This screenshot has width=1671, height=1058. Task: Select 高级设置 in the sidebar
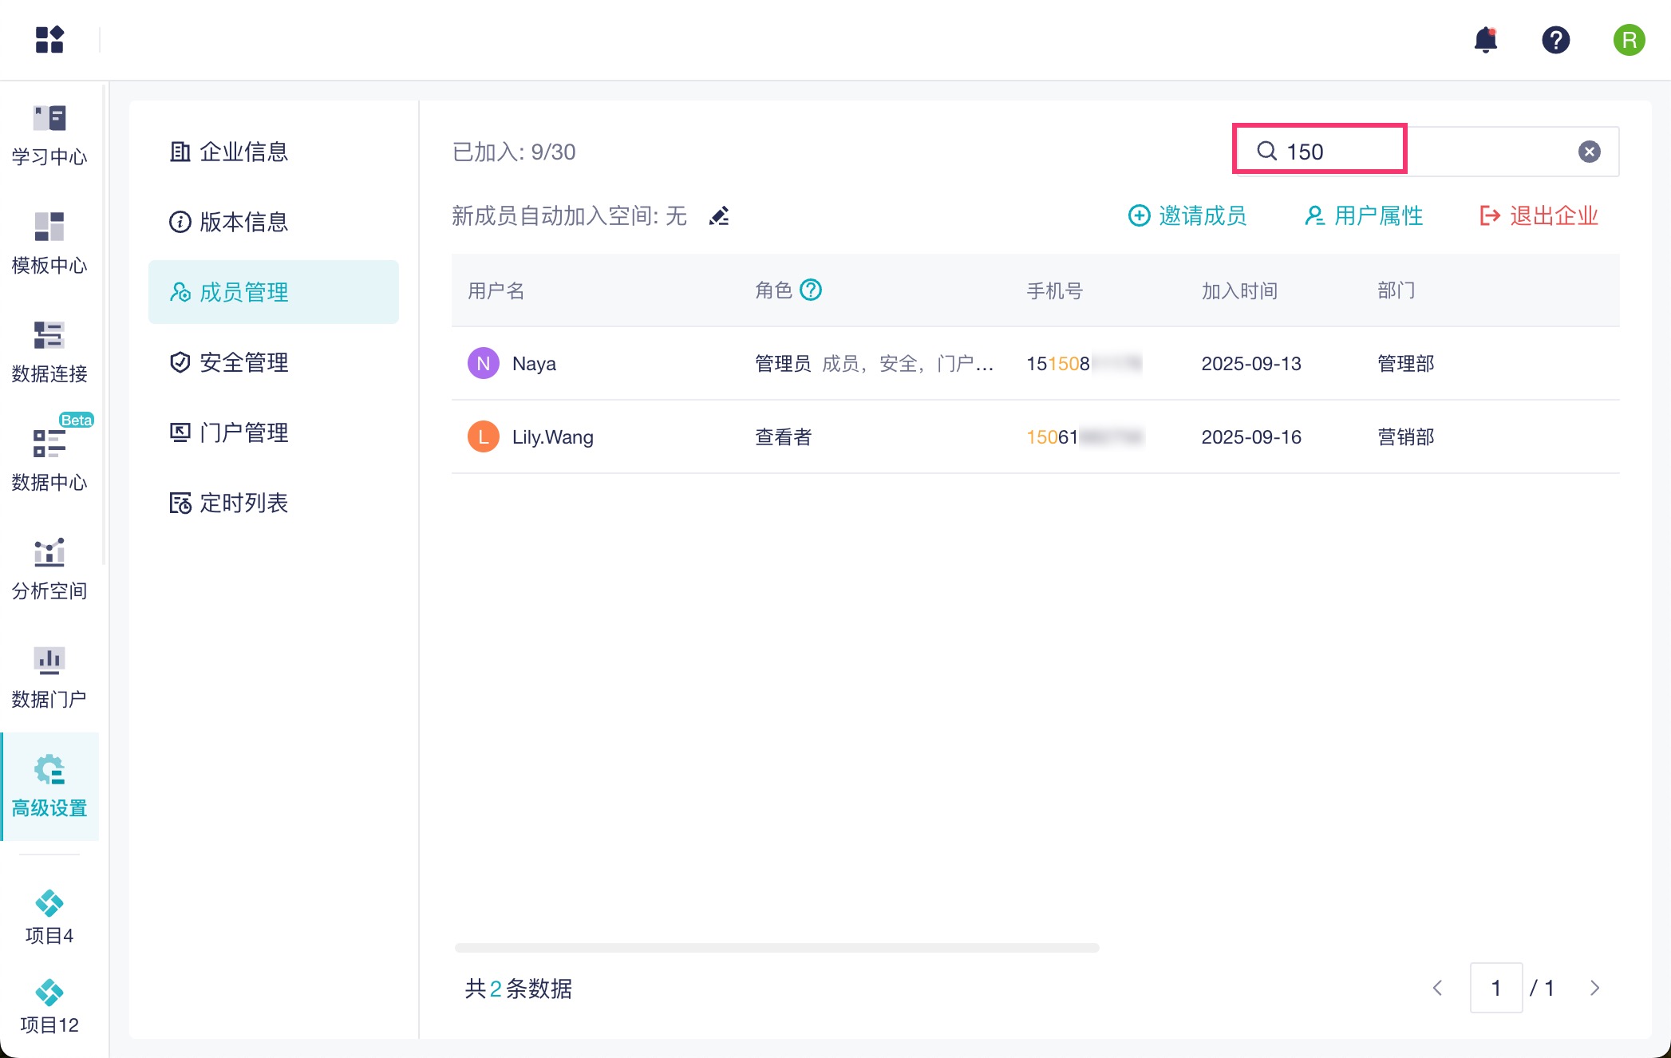tap(49, 786)
